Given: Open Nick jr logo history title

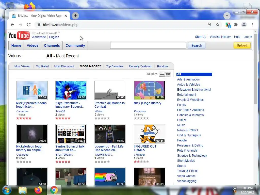Looking at the screenshot, I should (148, 103).
